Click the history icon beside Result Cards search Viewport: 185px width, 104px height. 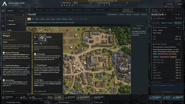pos(176,14)
